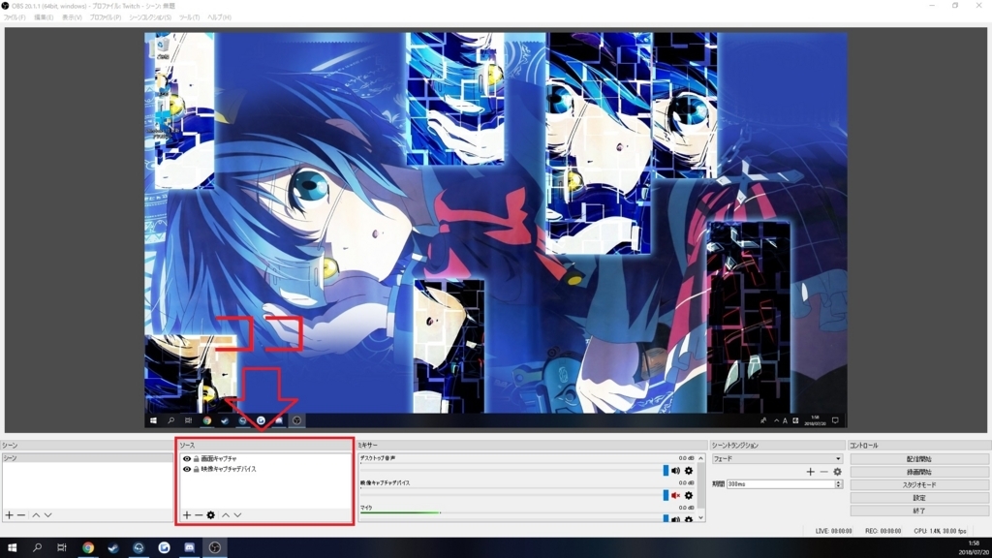Click the OBS preview canvas
The image size is (992, 558).
495,231
